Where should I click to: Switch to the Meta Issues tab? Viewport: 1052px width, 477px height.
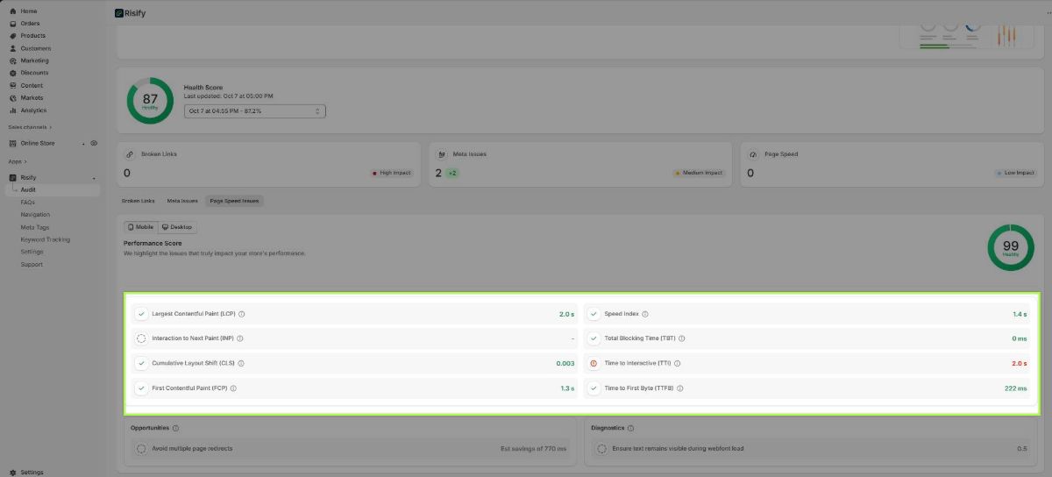[x=182, y=201]
